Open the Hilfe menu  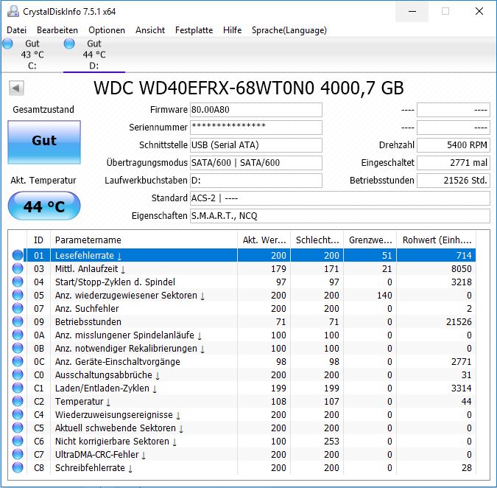(x=233, y=30)
